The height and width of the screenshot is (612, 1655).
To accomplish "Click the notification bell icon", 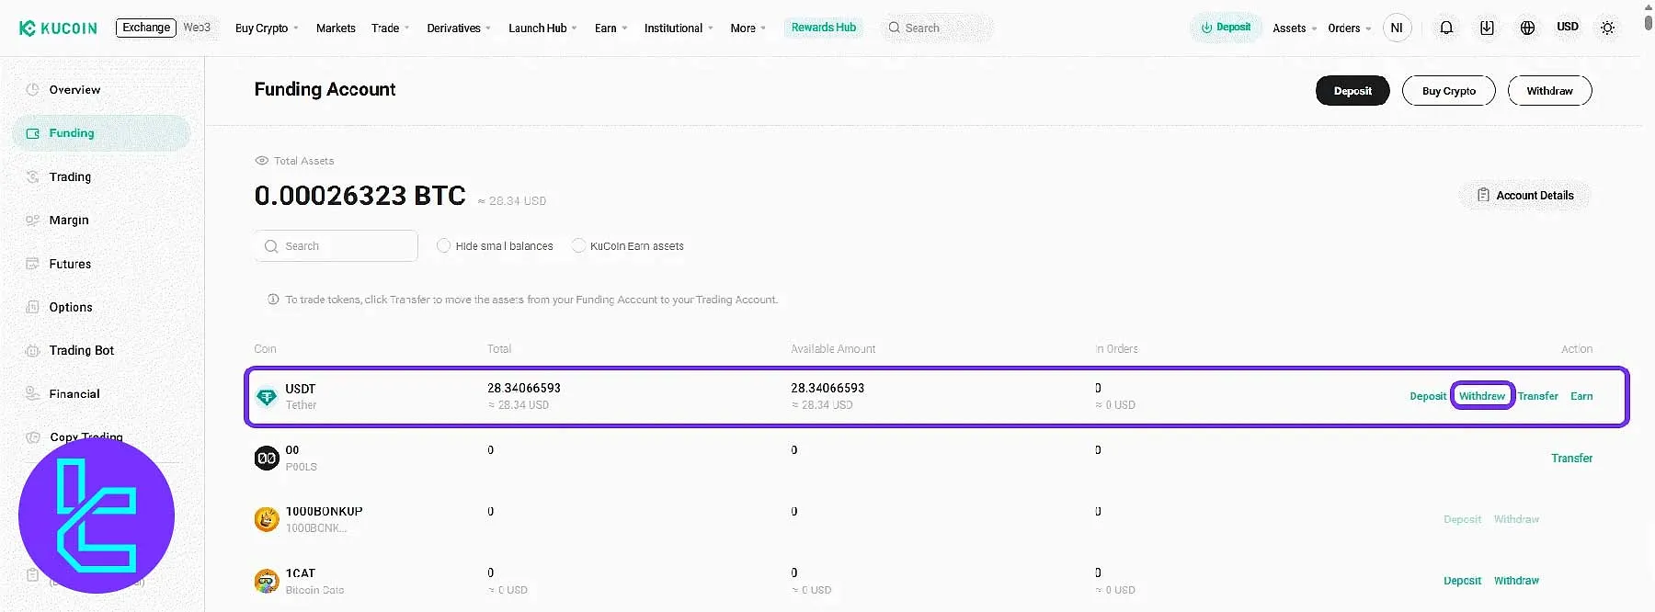I will [x=1446, y=28].
